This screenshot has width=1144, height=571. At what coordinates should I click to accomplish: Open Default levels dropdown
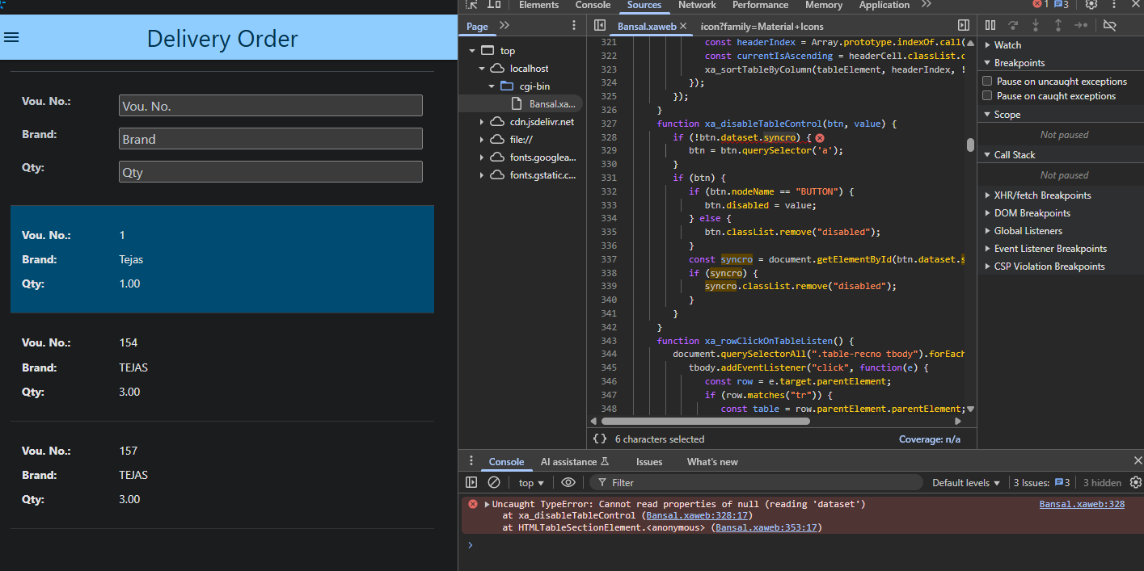pyautogui.click(x=966, y=483)
